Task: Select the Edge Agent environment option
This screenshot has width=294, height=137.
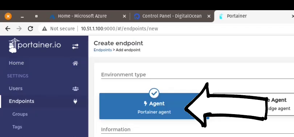Action: tap(253, 104)
